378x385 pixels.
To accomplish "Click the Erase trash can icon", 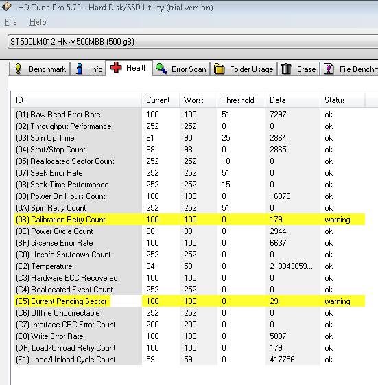I will tap(286, 69).
